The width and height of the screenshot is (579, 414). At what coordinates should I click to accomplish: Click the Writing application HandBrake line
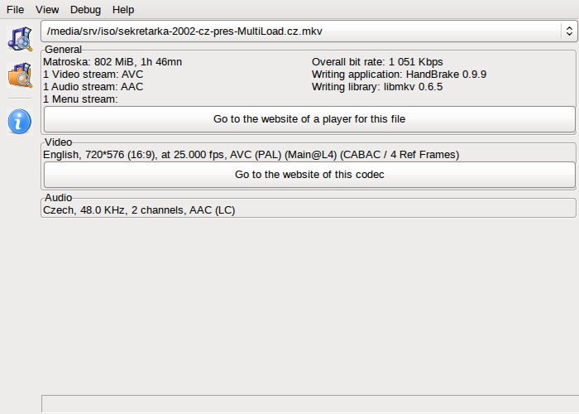399,75
